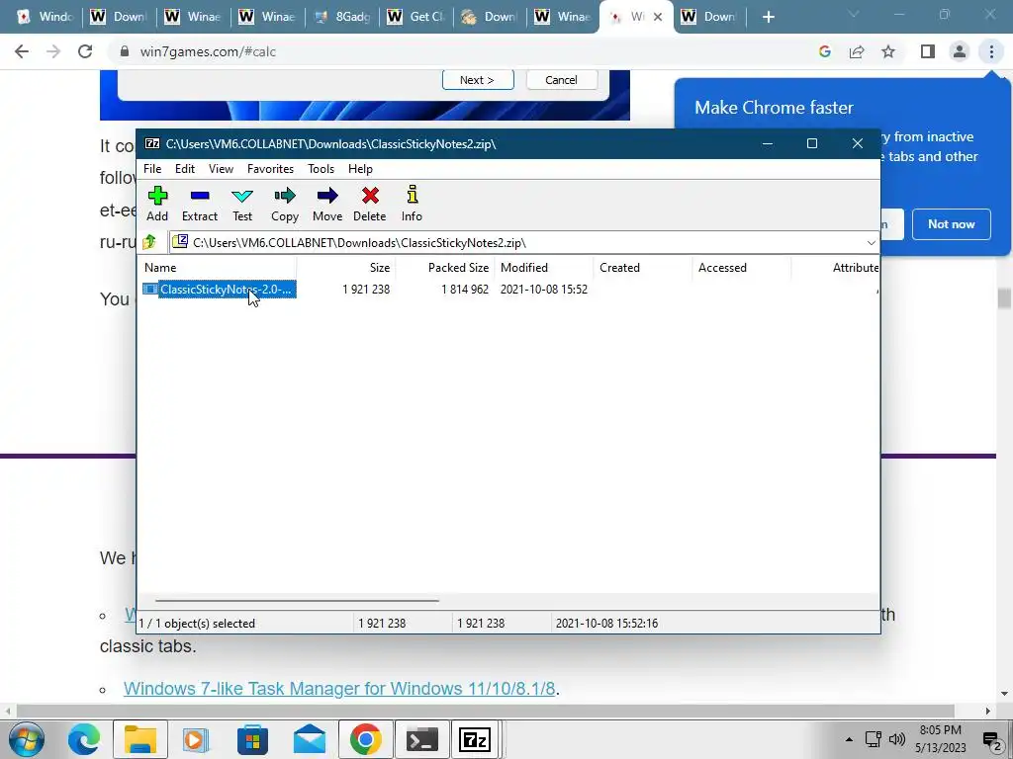1013x759 pixels.
Task: Click the 2021-10-08 15:52 modified date cell
Action: pos(544,290)
